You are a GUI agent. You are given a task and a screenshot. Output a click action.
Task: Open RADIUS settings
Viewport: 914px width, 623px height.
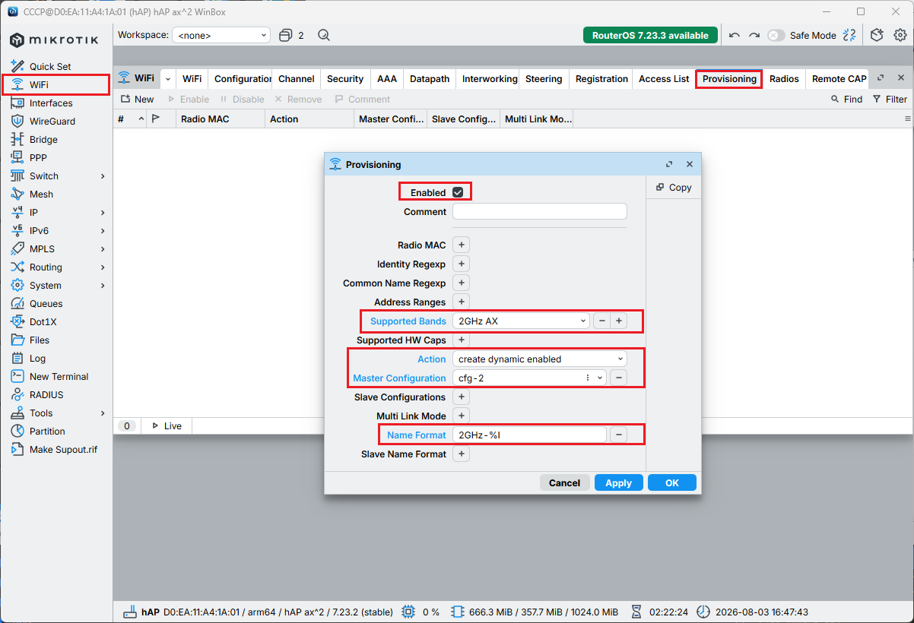[46, 395]
